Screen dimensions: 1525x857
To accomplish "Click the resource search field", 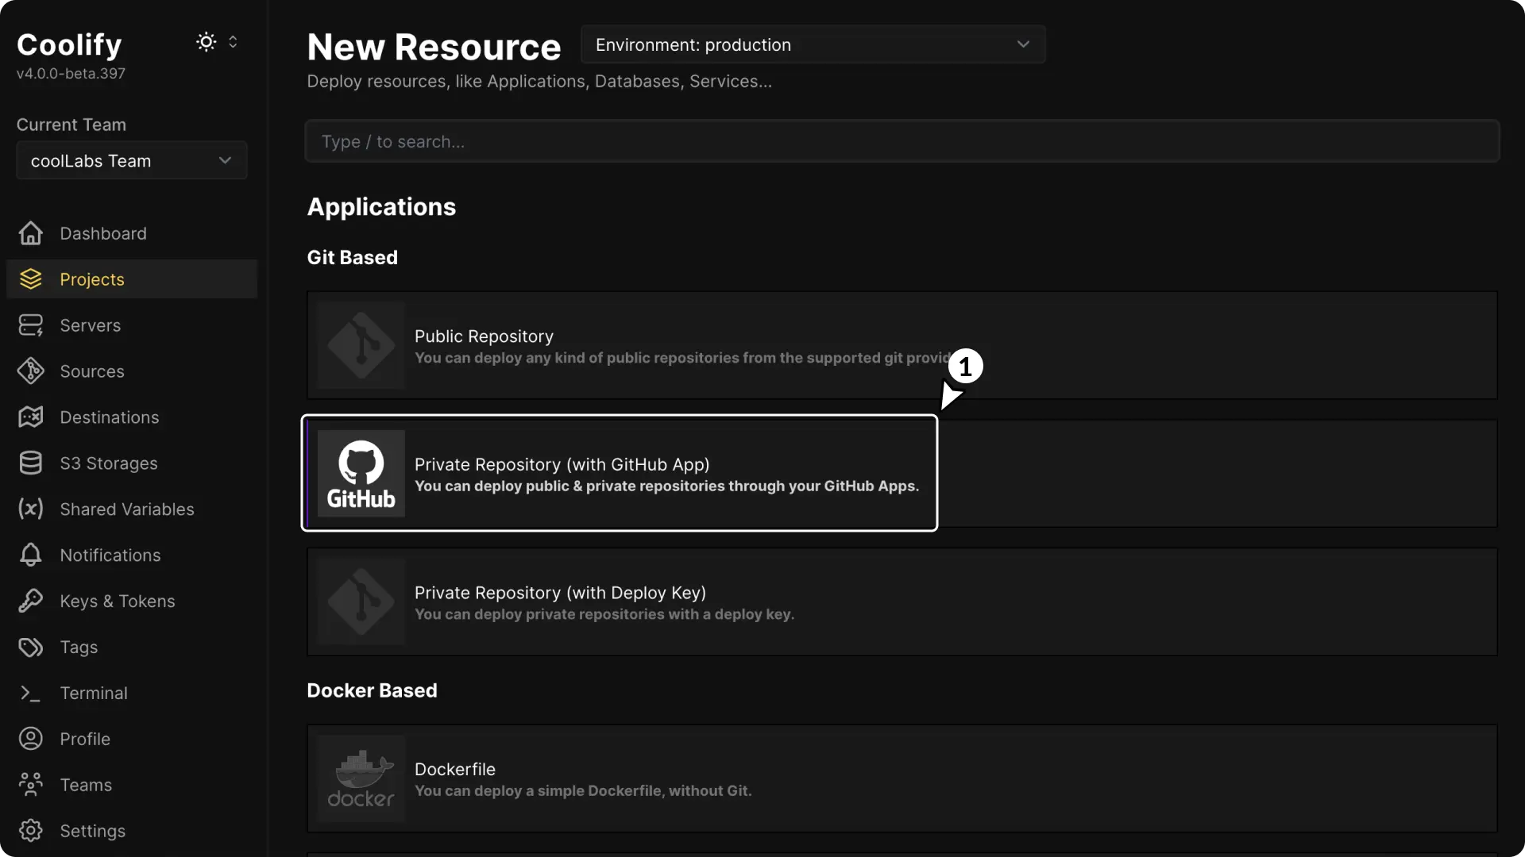I will click(901, 141).
